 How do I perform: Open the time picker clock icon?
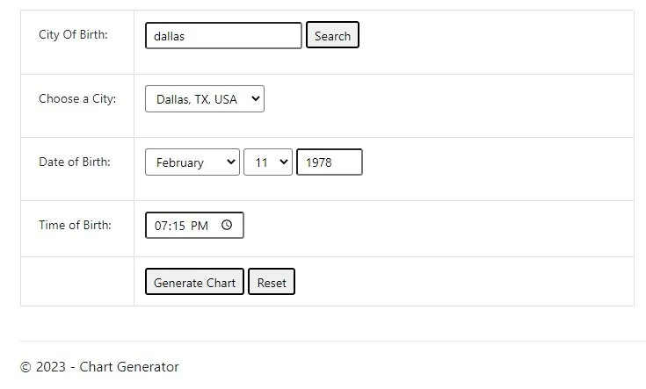click(x=227, y=225)
